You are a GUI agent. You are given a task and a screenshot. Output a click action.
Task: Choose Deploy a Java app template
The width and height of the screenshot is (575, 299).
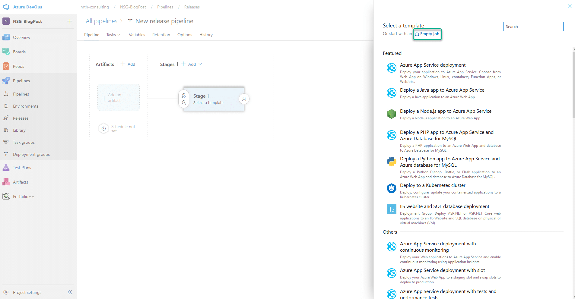click(444, 93)
